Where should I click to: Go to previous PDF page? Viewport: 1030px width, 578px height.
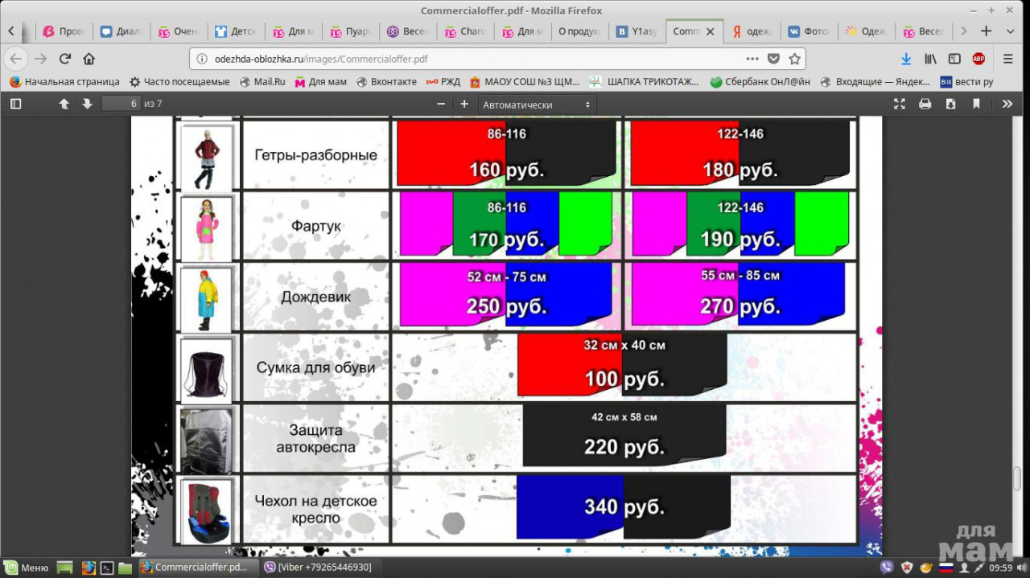tap(64, 104)
